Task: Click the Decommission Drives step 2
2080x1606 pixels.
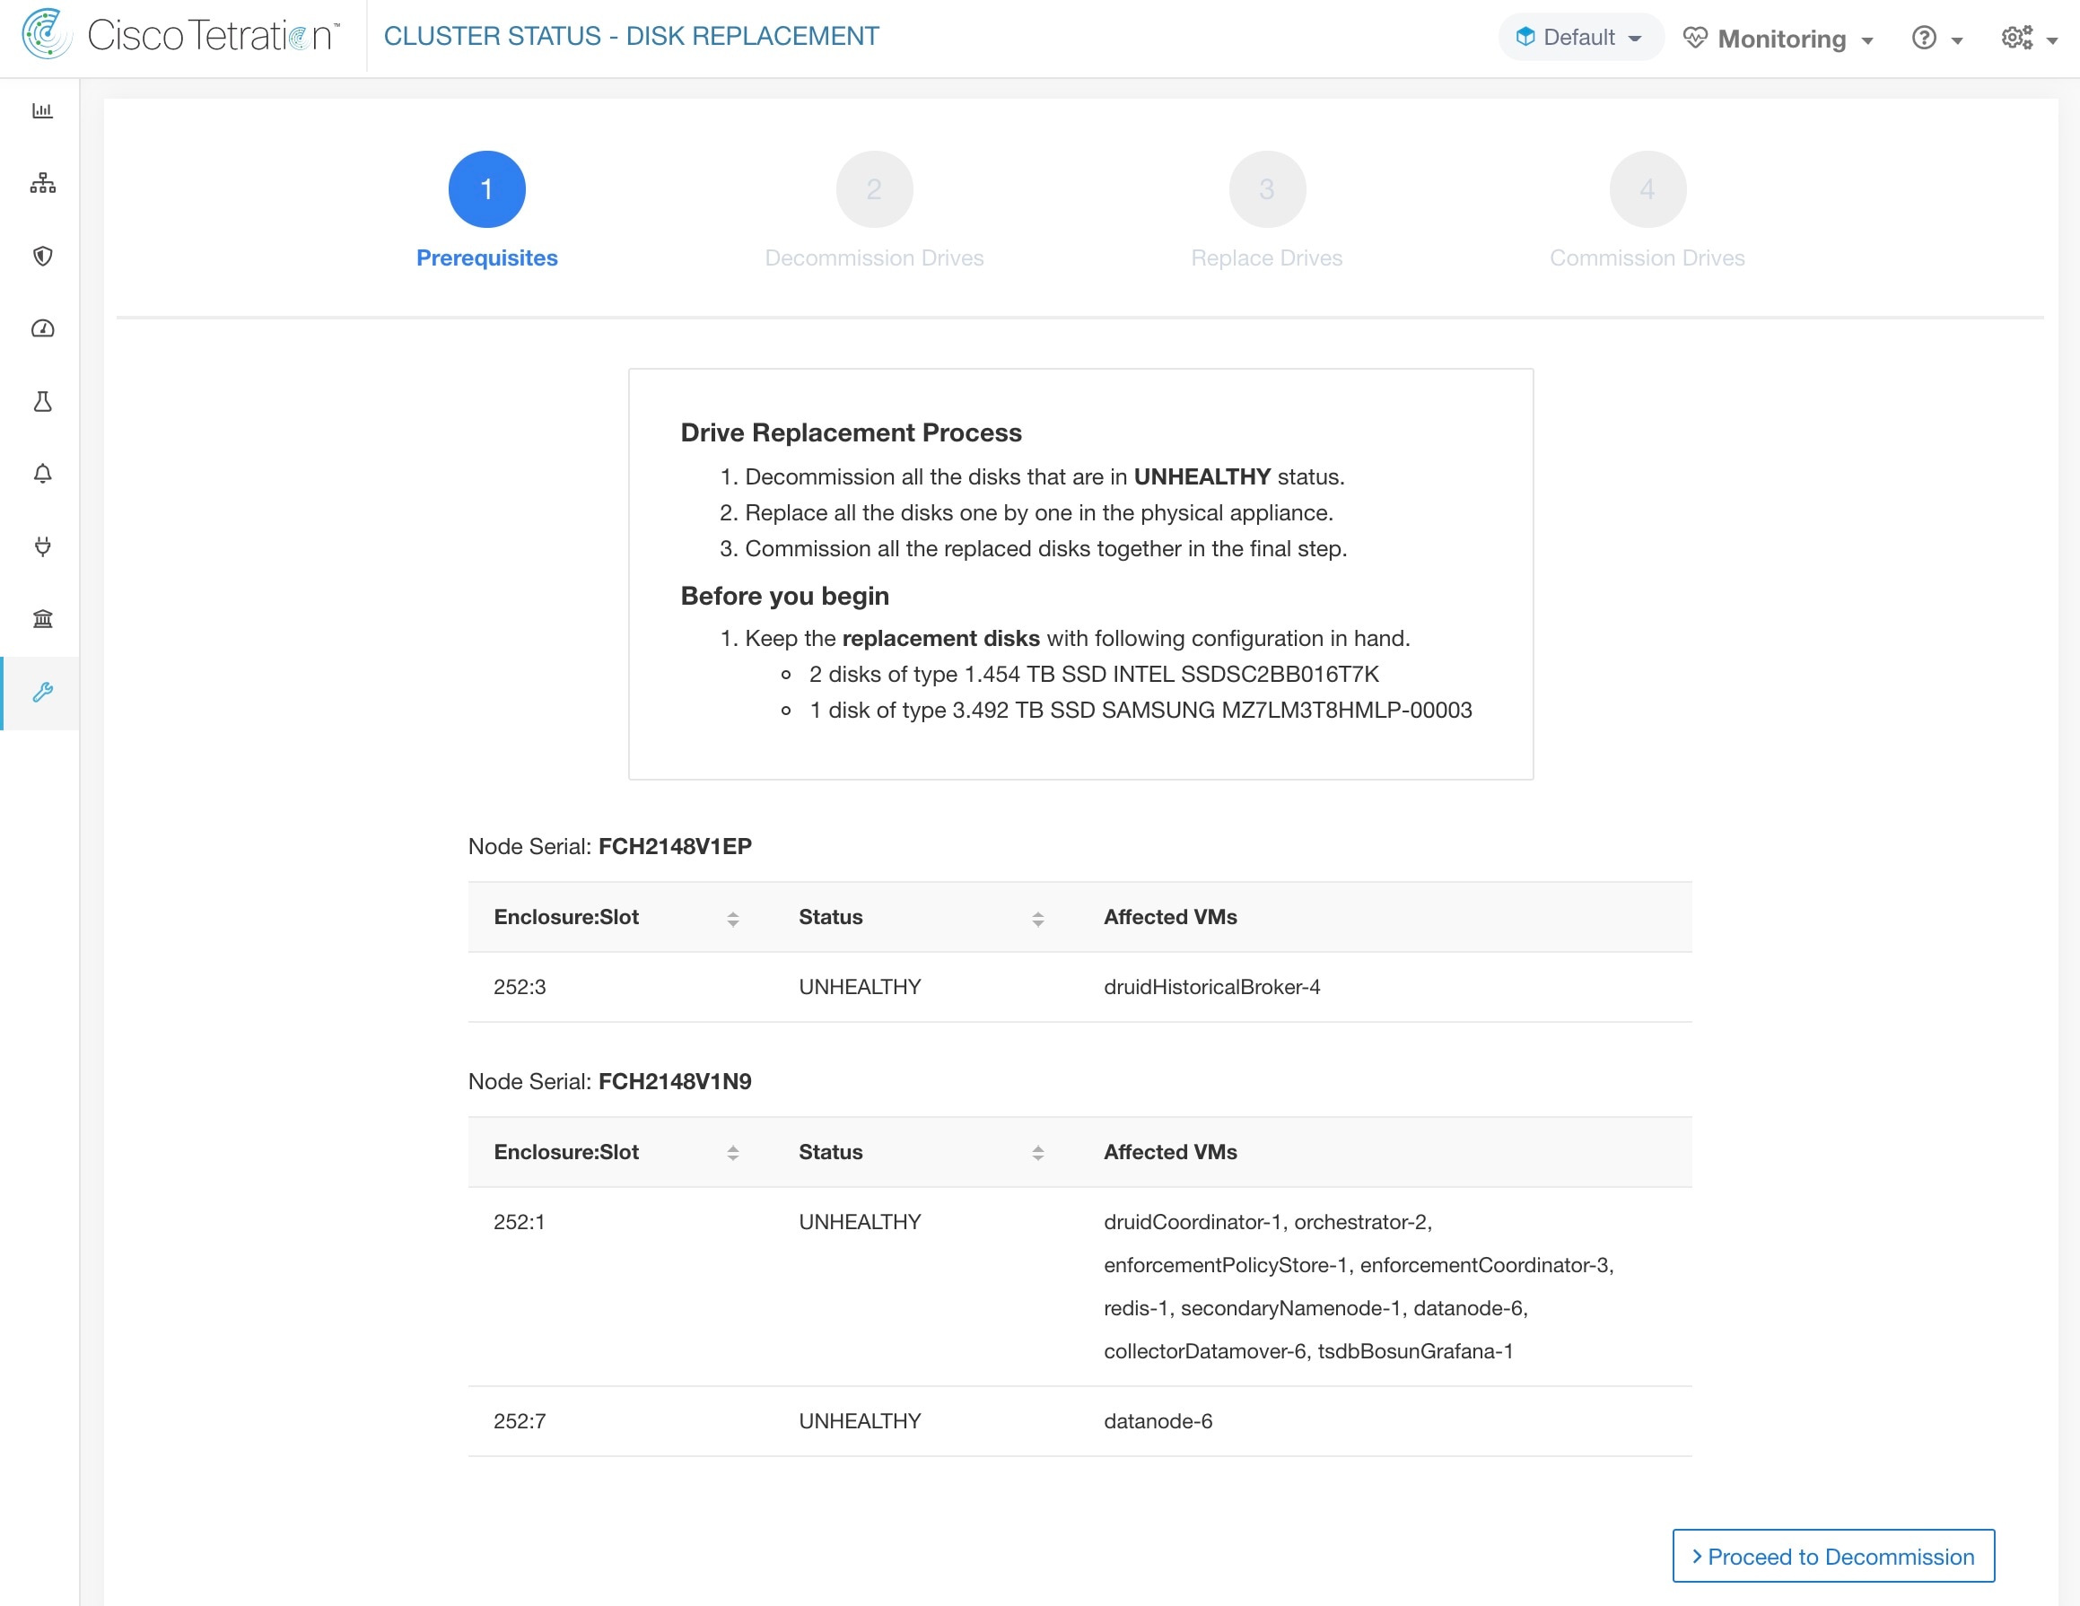Action: tap(874, 189)
